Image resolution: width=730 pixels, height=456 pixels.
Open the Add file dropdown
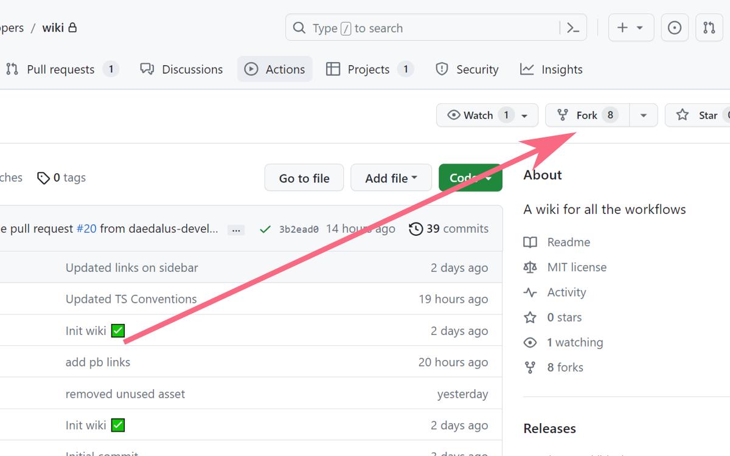[391, 178]
